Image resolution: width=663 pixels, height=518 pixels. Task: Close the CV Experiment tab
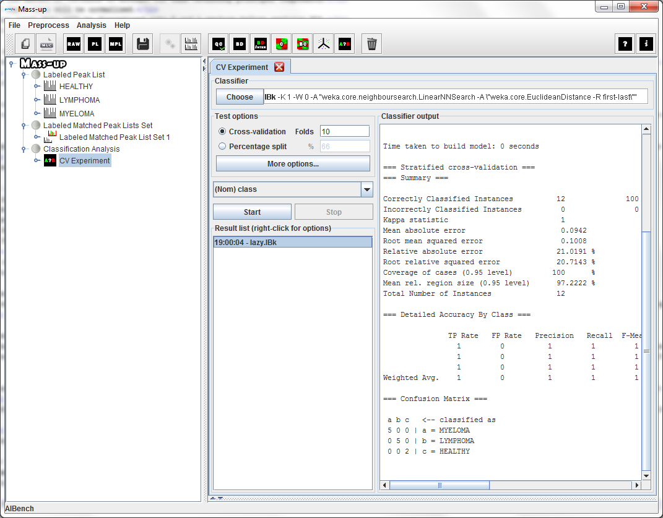(279, 67)
